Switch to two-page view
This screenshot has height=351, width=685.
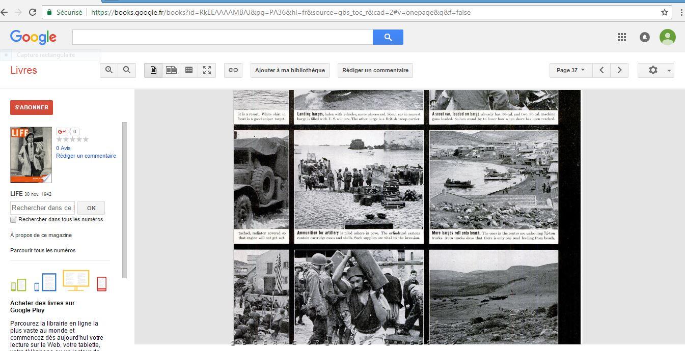[171, 70]
